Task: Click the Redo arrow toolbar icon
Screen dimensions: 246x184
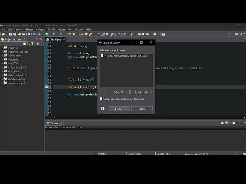Action: (23, 34)
